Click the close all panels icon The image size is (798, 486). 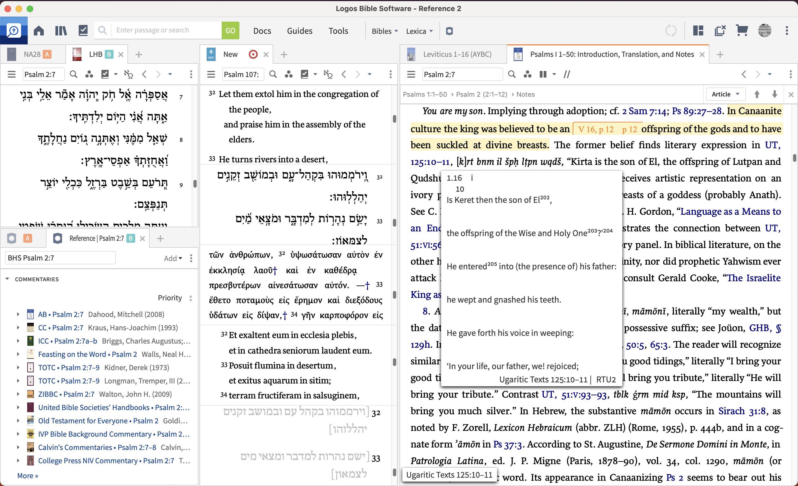[720, 31]
